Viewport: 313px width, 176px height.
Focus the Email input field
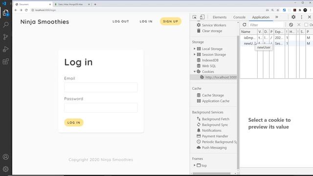pos(101,88)
